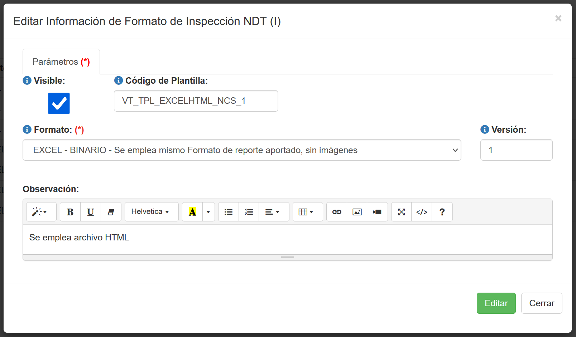The width and height of the screenshot is (576, 337).
Task: Click the Código de Plantilla text field
Action: coord(196,101)
